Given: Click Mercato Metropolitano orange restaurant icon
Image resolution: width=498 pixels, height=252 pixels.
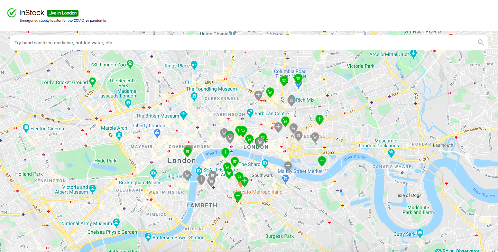Looking at the screenshot, I should [240, 185].
